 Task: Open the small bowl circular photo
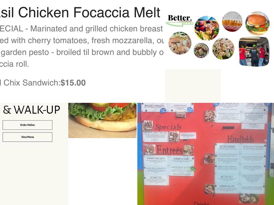coord(201,51)
